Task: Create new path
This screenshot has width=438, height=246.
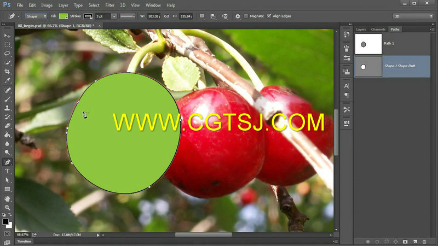Action: (x=415, y=242)
